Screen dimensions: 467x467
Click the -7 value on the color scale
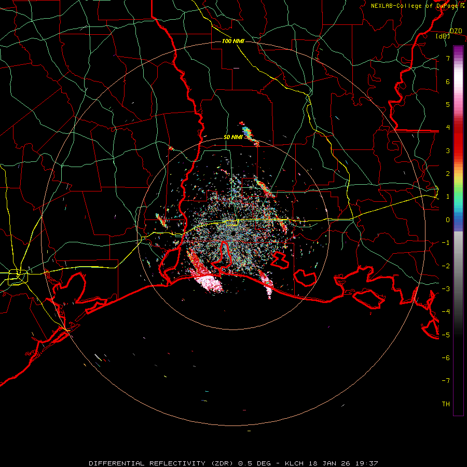click(x=446, y=381)
